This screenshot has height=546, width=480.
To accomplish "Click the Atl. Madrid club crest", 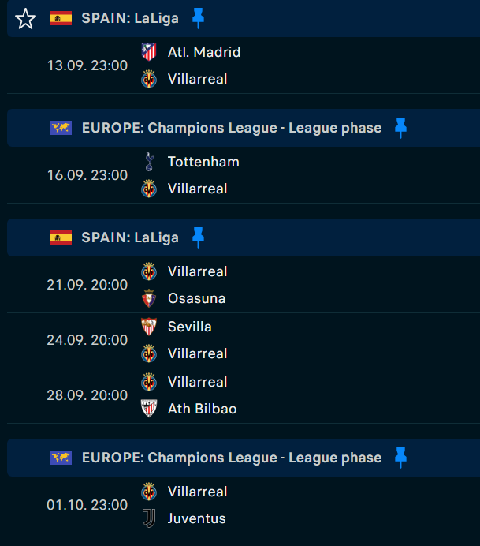I will pyautogui.click(x=149, y=52).
